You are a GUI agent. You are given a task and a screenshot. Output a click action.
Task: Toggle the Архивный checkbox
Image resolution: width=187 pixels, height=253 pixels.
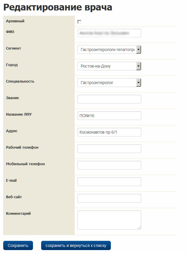point(79,22)
